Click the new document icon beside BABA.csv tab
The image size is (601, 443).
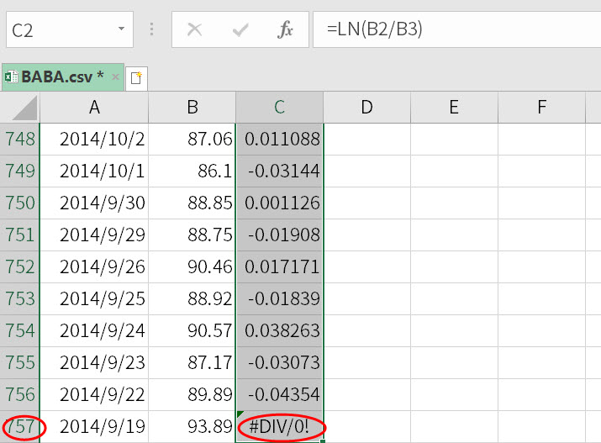(136, 78)
